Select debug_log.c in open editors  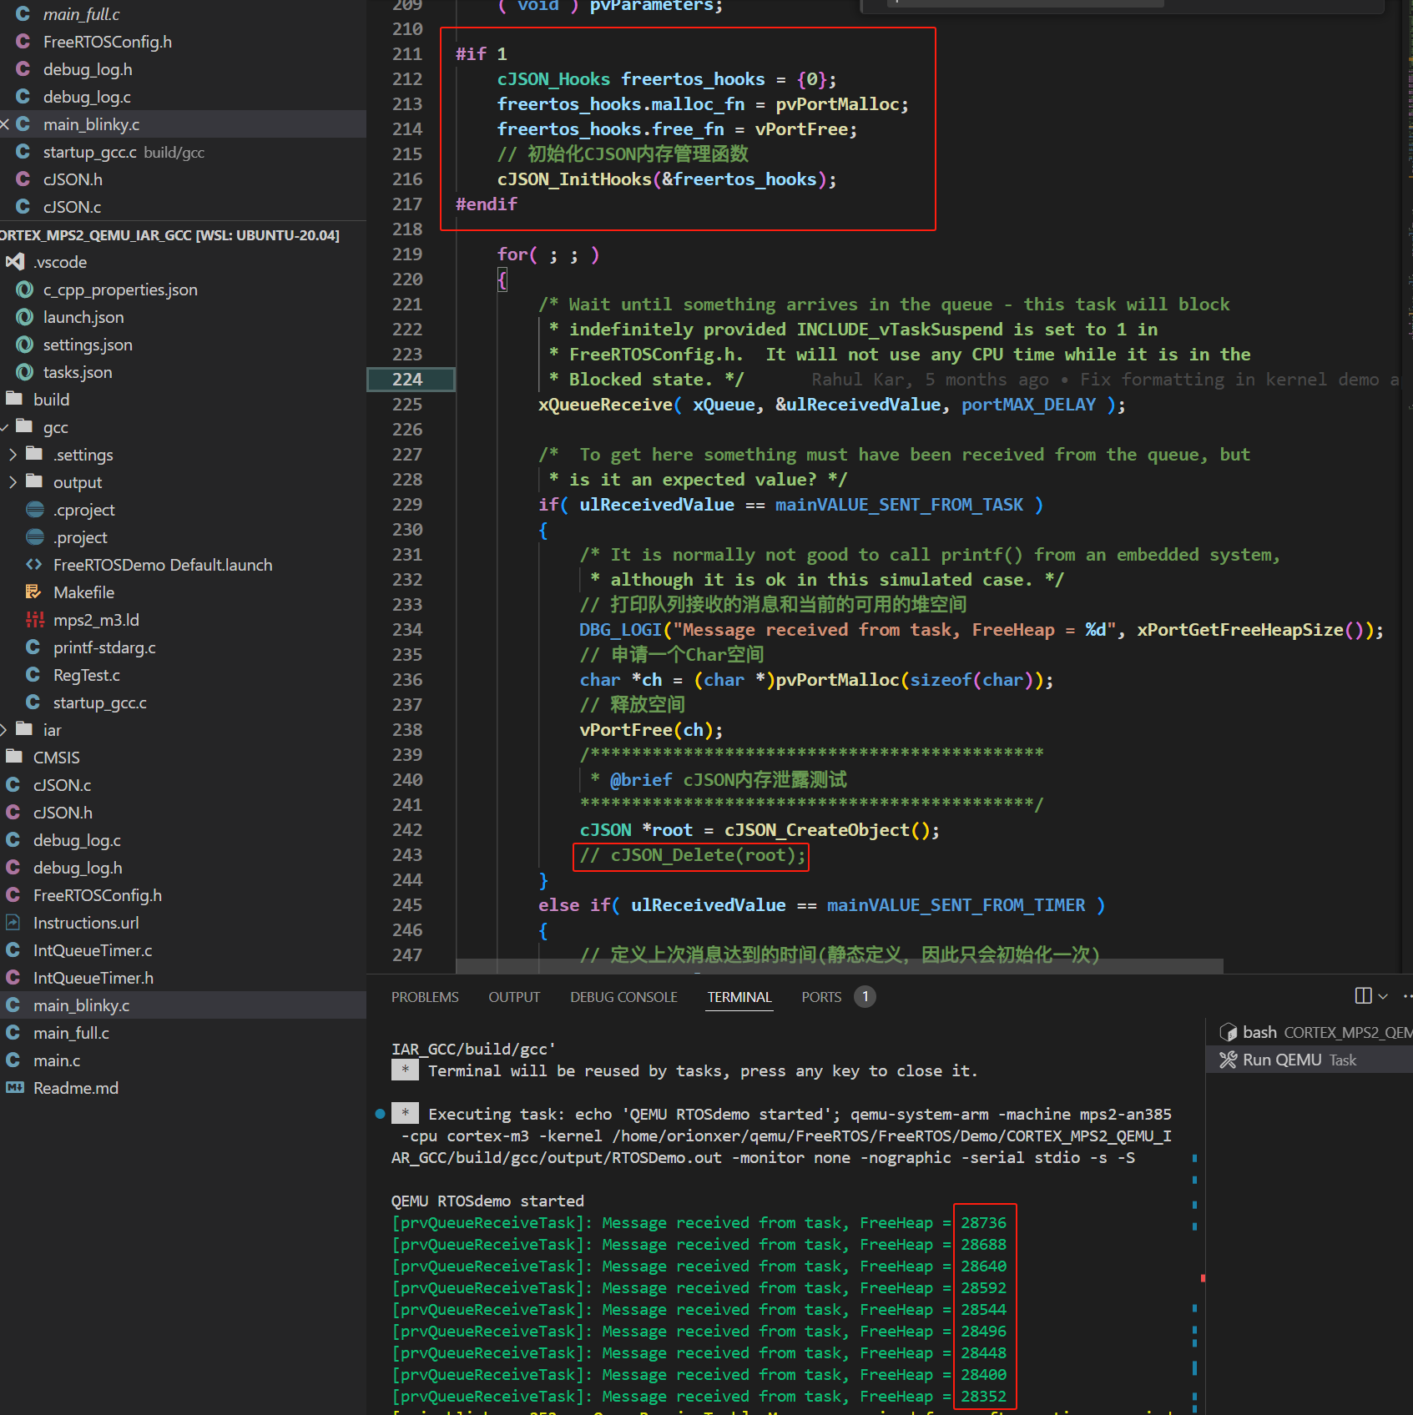click(x=87, y=97)
